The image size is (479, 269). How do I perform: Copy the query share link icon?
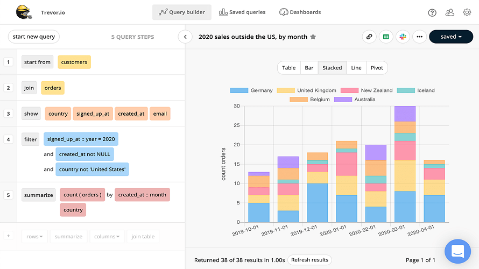(369, 37)
